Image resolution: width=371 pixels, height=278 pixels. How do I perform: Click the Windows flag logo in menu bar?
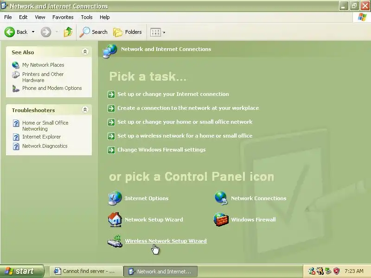click(x=362, y=17)
